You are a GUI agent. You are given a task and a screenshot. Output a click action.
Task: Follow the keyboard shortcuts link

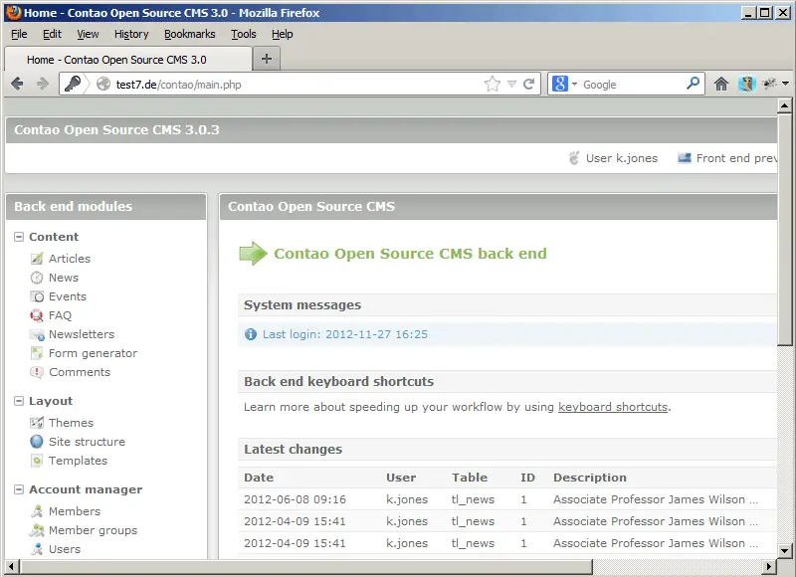pyautogui.click(x=613, y=407)
